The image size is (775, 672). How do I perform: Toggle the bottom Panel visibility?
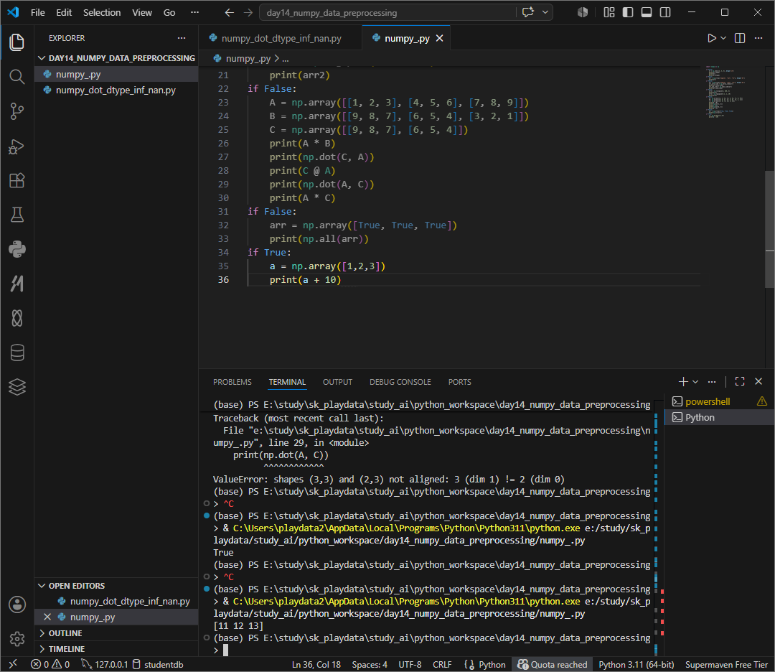click(646, 12)
